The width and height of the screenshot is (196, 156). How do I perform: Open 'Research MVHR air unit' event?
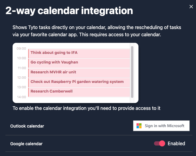pyautogui.click(x=79, y=73)
